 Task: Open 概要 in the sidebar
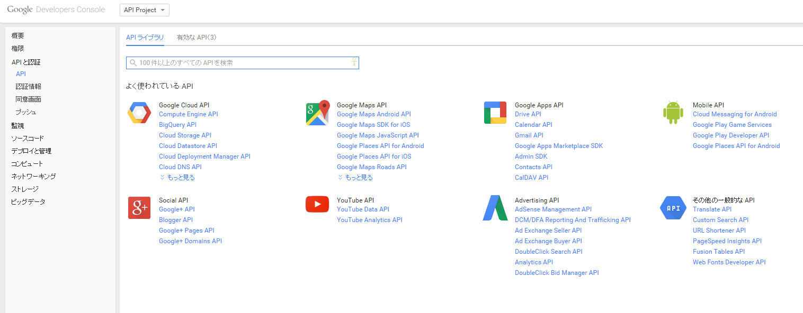[18, 36]
